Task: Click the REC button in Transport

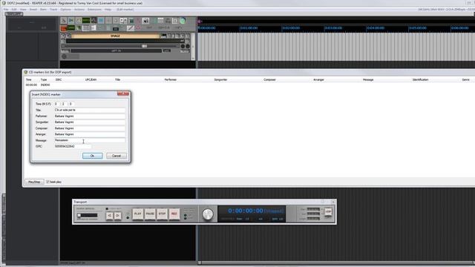Action: point(174,214)
